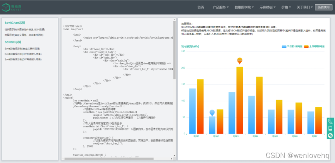335x163 pixels.
Task: Expand the 产品服务 dropdown menu
Action: coord(220,7)
